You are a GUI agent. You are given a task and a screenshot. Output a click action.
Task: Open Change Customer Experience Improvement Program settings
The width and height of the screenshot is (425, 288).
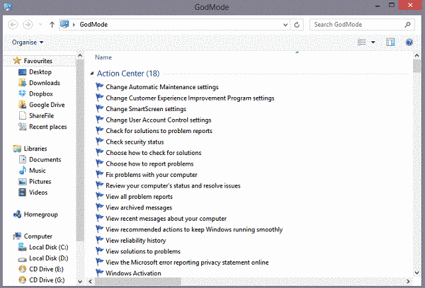pyautogui.click(x=190, y=98)
